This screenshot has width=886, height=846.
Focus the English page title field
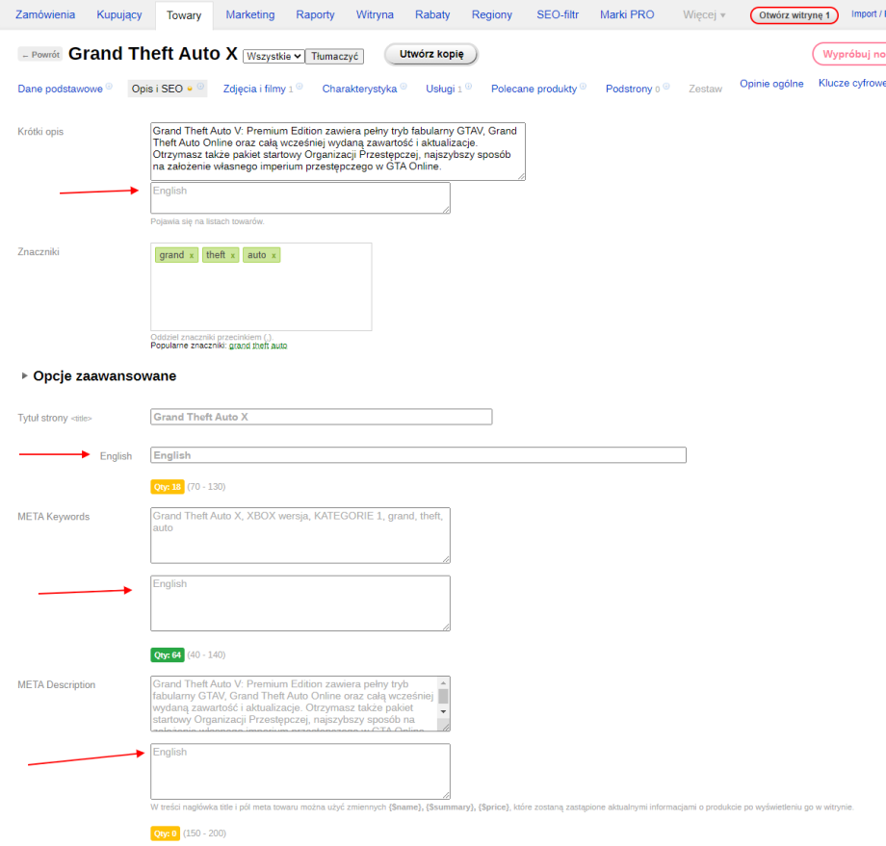tap(418, 455)
